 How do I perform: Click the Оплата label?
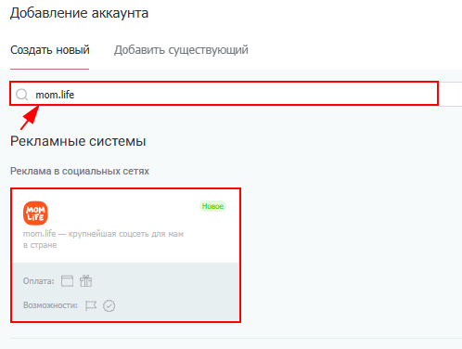coord(39,281)
